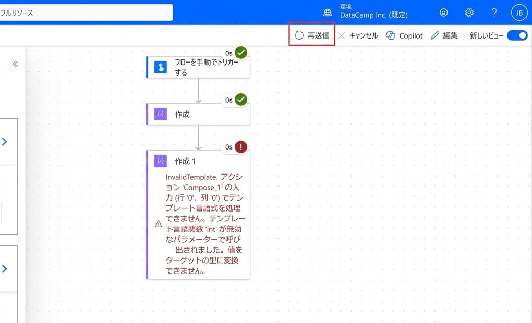Click the green checkmark on the trigger card
532x323 pixels.
(x=241, y=53)
